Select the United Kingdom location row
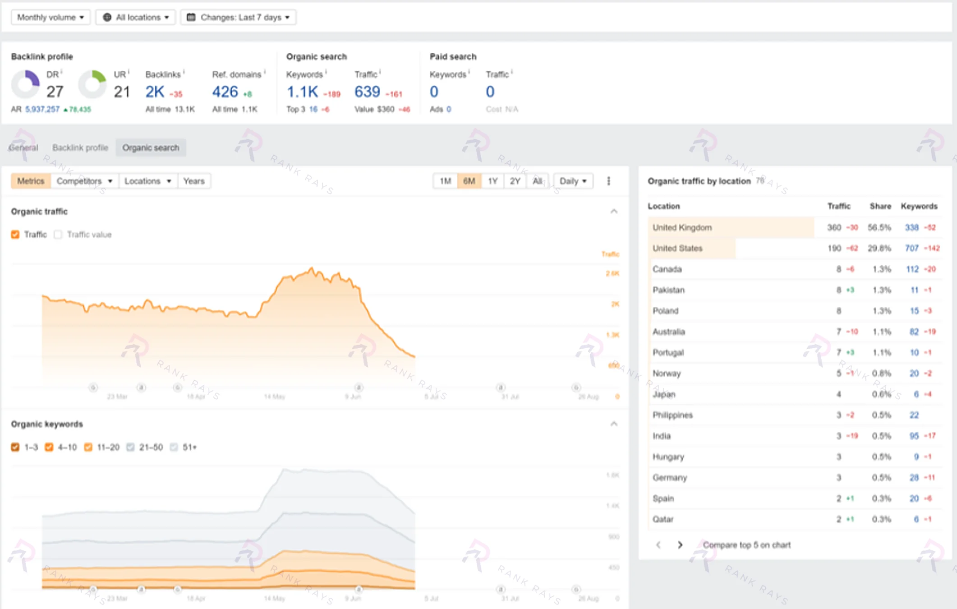This screenshot has height=609, width=957. 795,227
